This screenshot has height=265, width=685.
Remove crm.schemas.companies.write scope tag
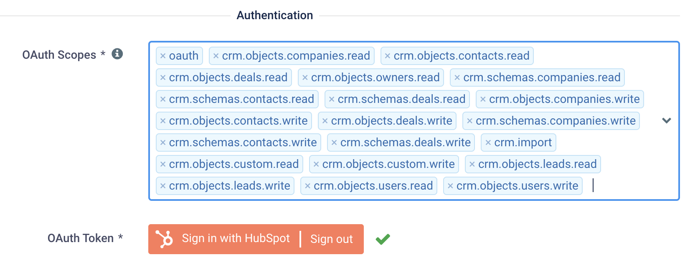point(469,121)
